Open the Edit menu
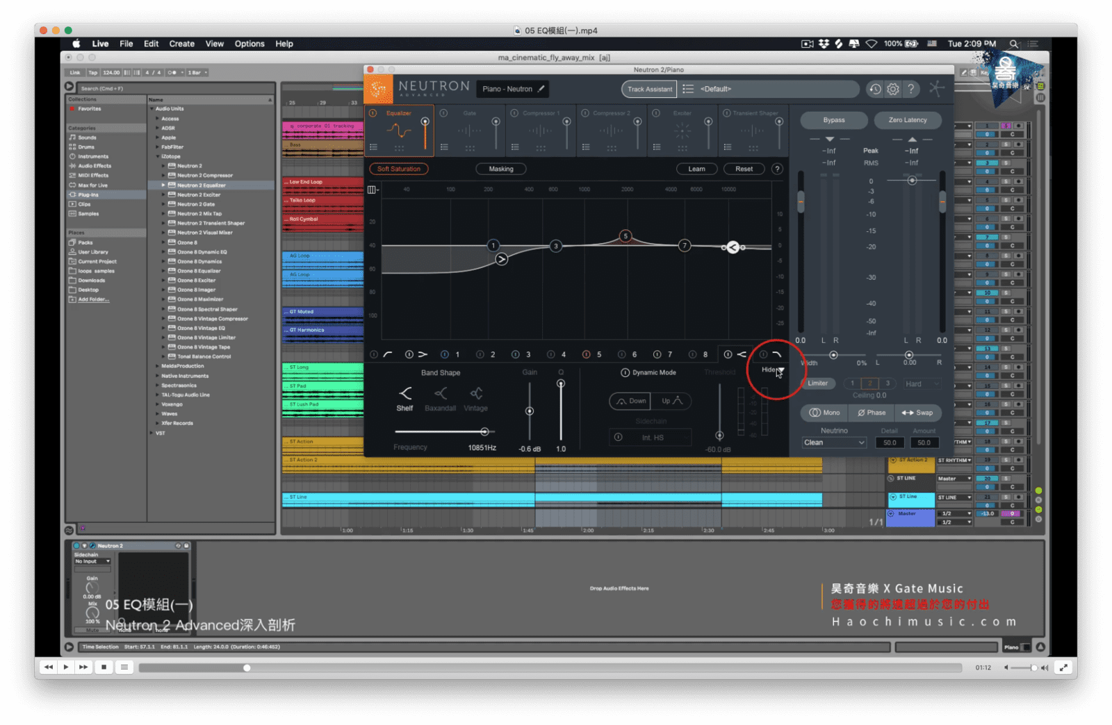 (151, 44)
